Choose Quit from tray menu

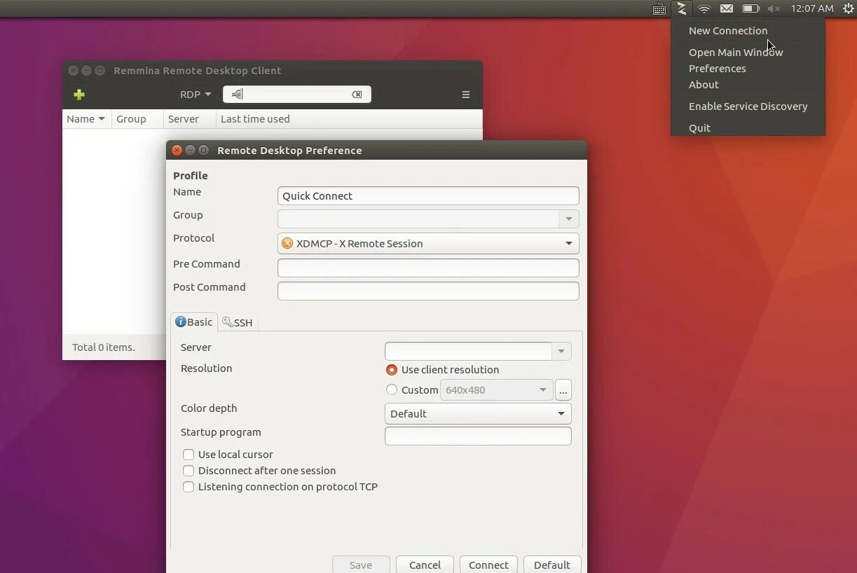pyautogui.click(x=699, y=128)
